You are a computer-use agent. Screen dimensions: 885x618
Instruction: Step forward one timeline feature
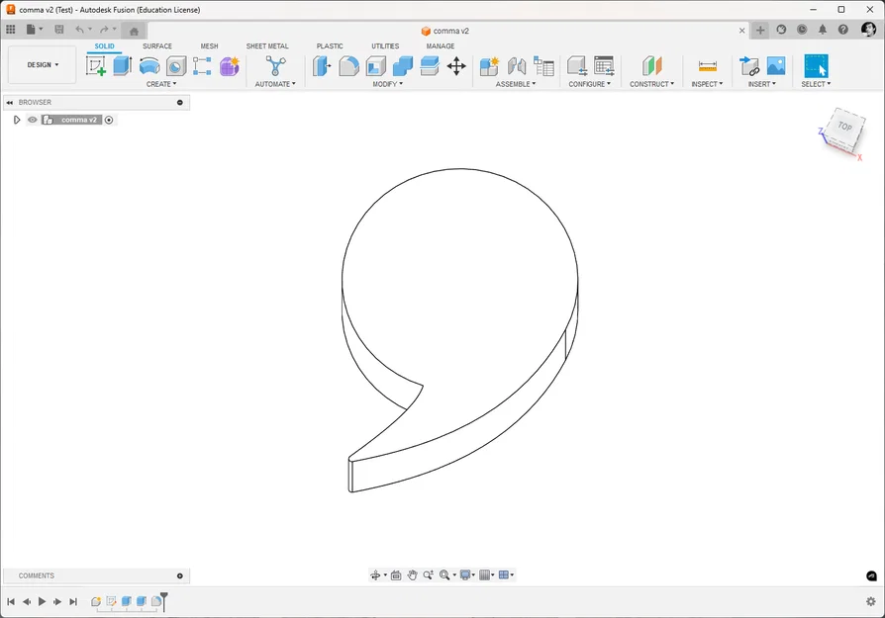click(57, 601)
